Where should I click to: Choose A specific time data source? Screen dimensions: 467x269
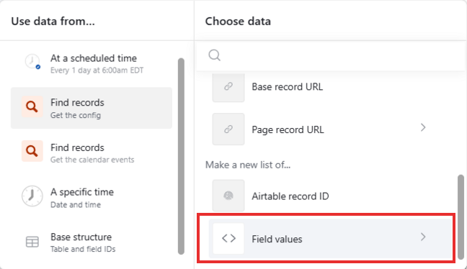[92, 197]
